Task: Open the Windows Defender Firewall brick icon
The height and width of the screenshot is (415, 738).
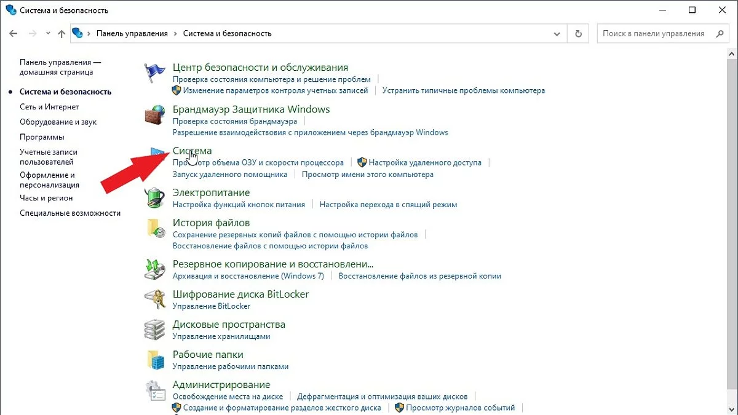Action: 154,115
